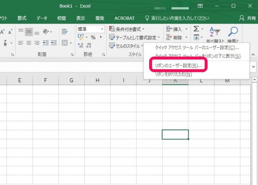Increase decimal places
The image size is (258, 185).
(80, 45)
